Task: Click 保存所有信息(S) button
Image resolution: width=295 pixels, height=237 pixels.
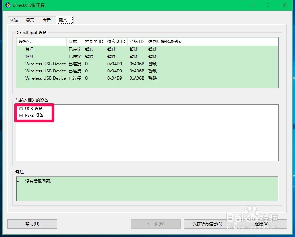Action: pos(209,224)
